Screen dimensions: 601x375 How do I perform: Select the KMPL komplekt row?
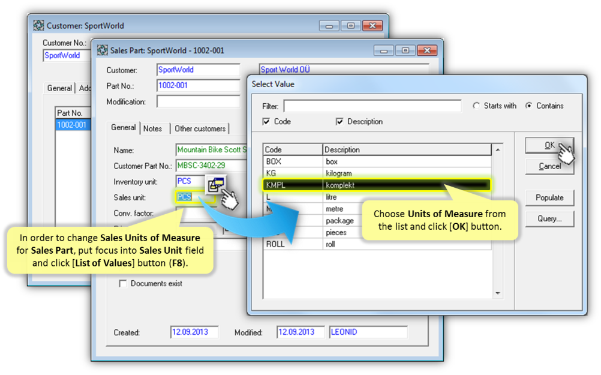pos(377,185)
